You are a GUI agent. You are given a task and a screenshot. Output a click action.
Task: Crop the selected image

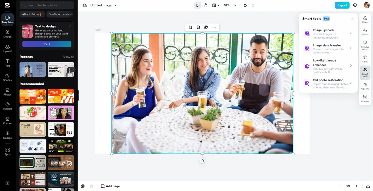click(x=190, y=27)
